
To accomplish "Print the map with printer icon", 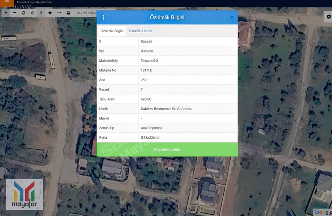I will coord(68,13).
